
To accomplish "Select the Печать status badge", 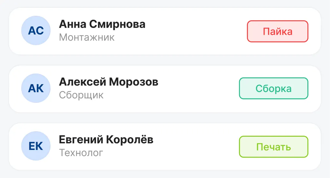I will [x=274, y=147].
